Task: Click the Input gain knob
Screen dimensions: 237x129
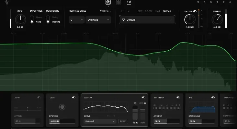Action: click(x=20, y=20)
